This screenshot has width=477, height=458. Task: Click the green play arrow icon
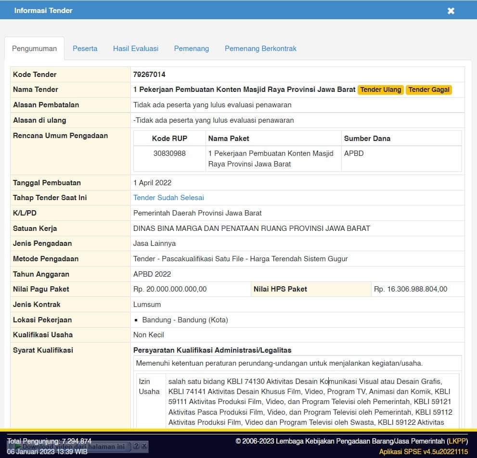[18, 446]
